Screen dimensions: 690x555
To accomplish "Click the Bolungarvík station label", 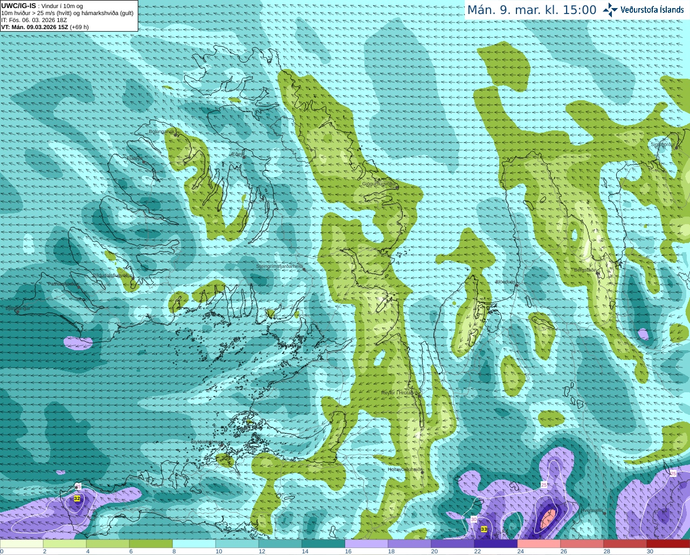I will point(161,131).
